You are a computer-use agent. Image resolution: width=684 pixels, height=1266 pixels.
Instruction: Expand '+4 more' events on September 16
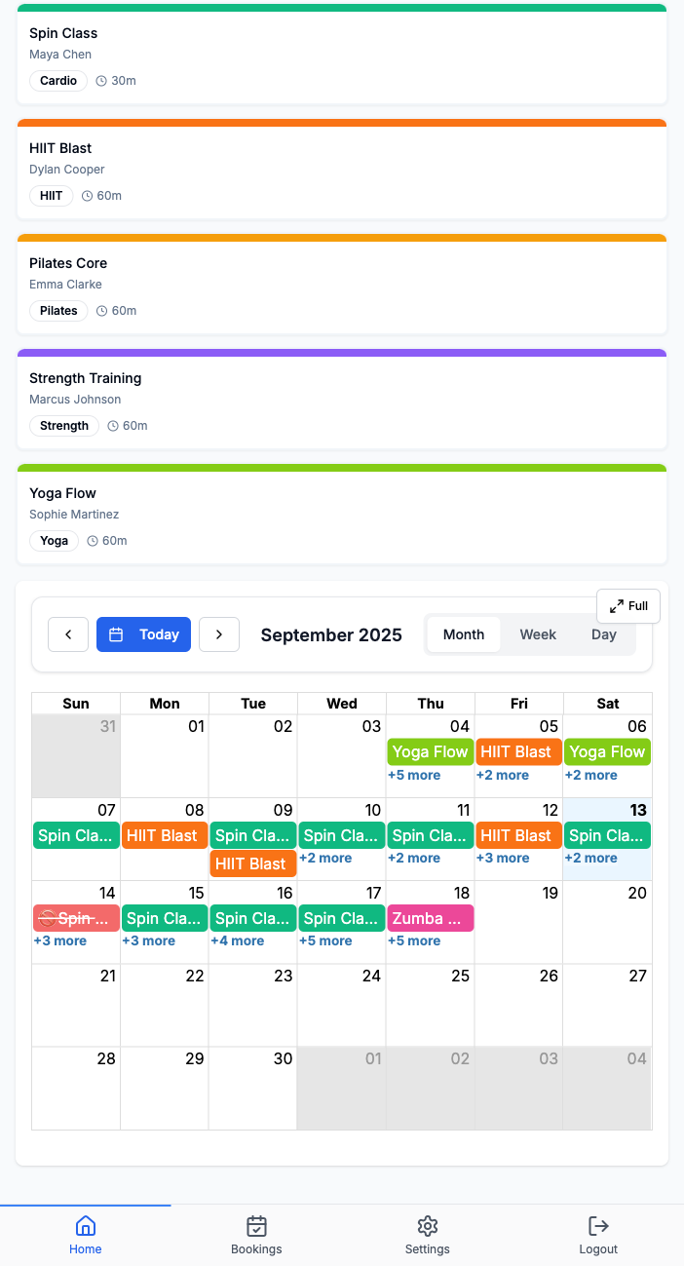[239, 940]
